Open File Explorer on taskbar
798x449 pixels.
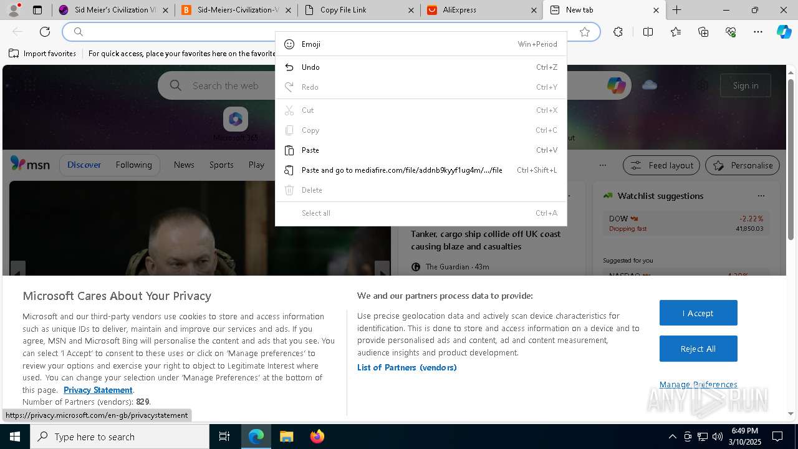tap(286, 437)
